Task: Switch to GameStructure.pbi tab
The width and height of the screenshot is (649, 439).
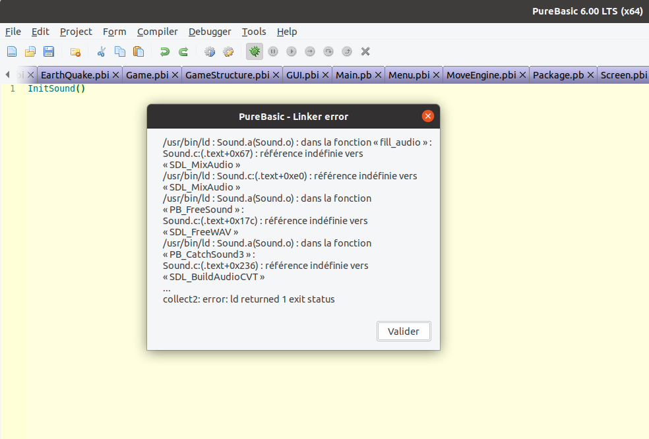Action: coord(228,75)
